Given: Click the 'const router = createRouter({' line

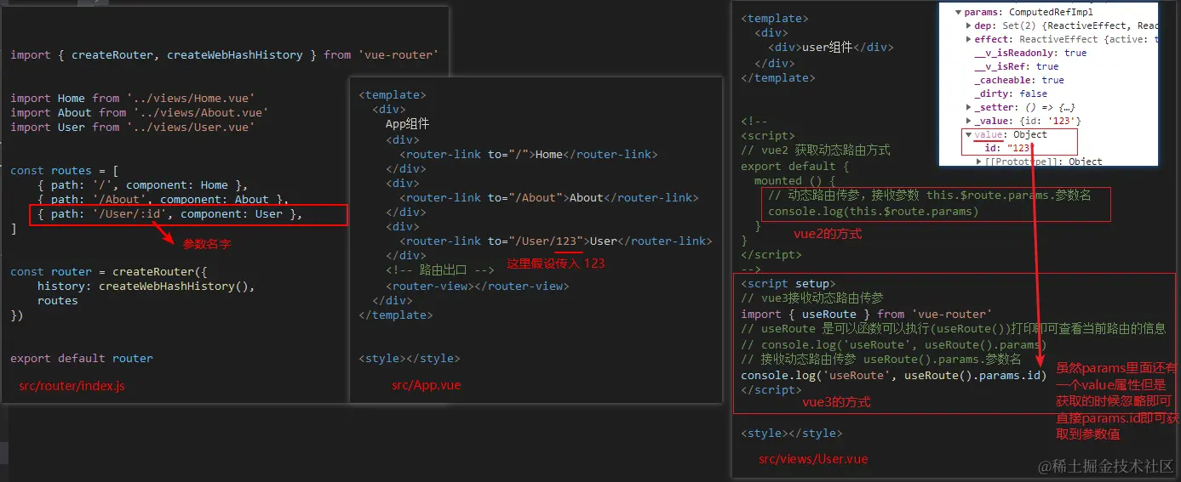Looking at the screenshot, I should point(109,271).
